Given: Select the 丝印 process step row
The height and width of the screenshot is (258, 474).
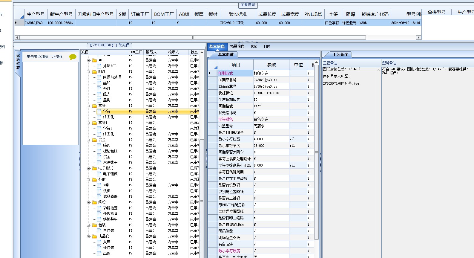Looking at the screenshot, I should (x=107, y=83).
